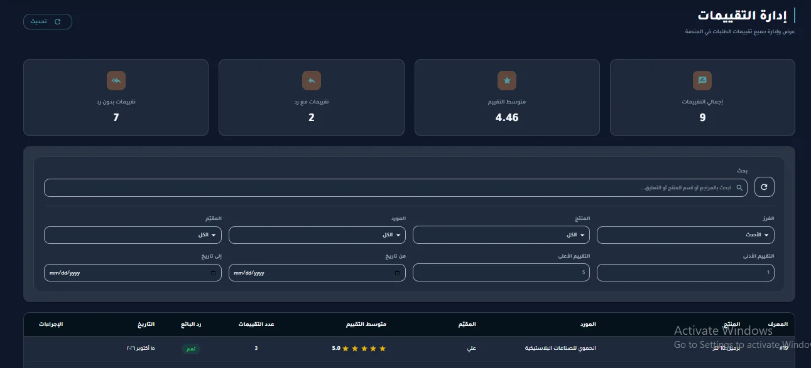Click the المعرف column header
The image size is (811, 368).
778,324
